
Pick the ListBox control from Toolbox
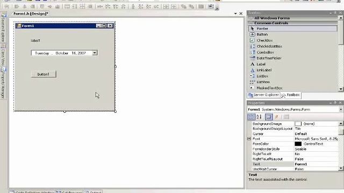coord(293,76)
